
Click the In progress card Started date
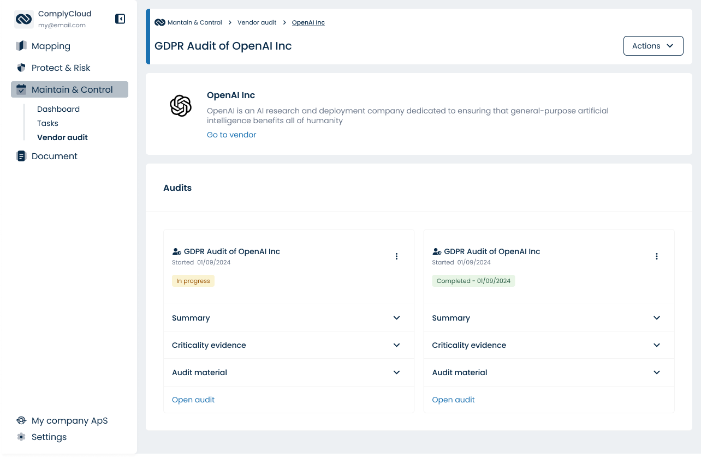201,262
